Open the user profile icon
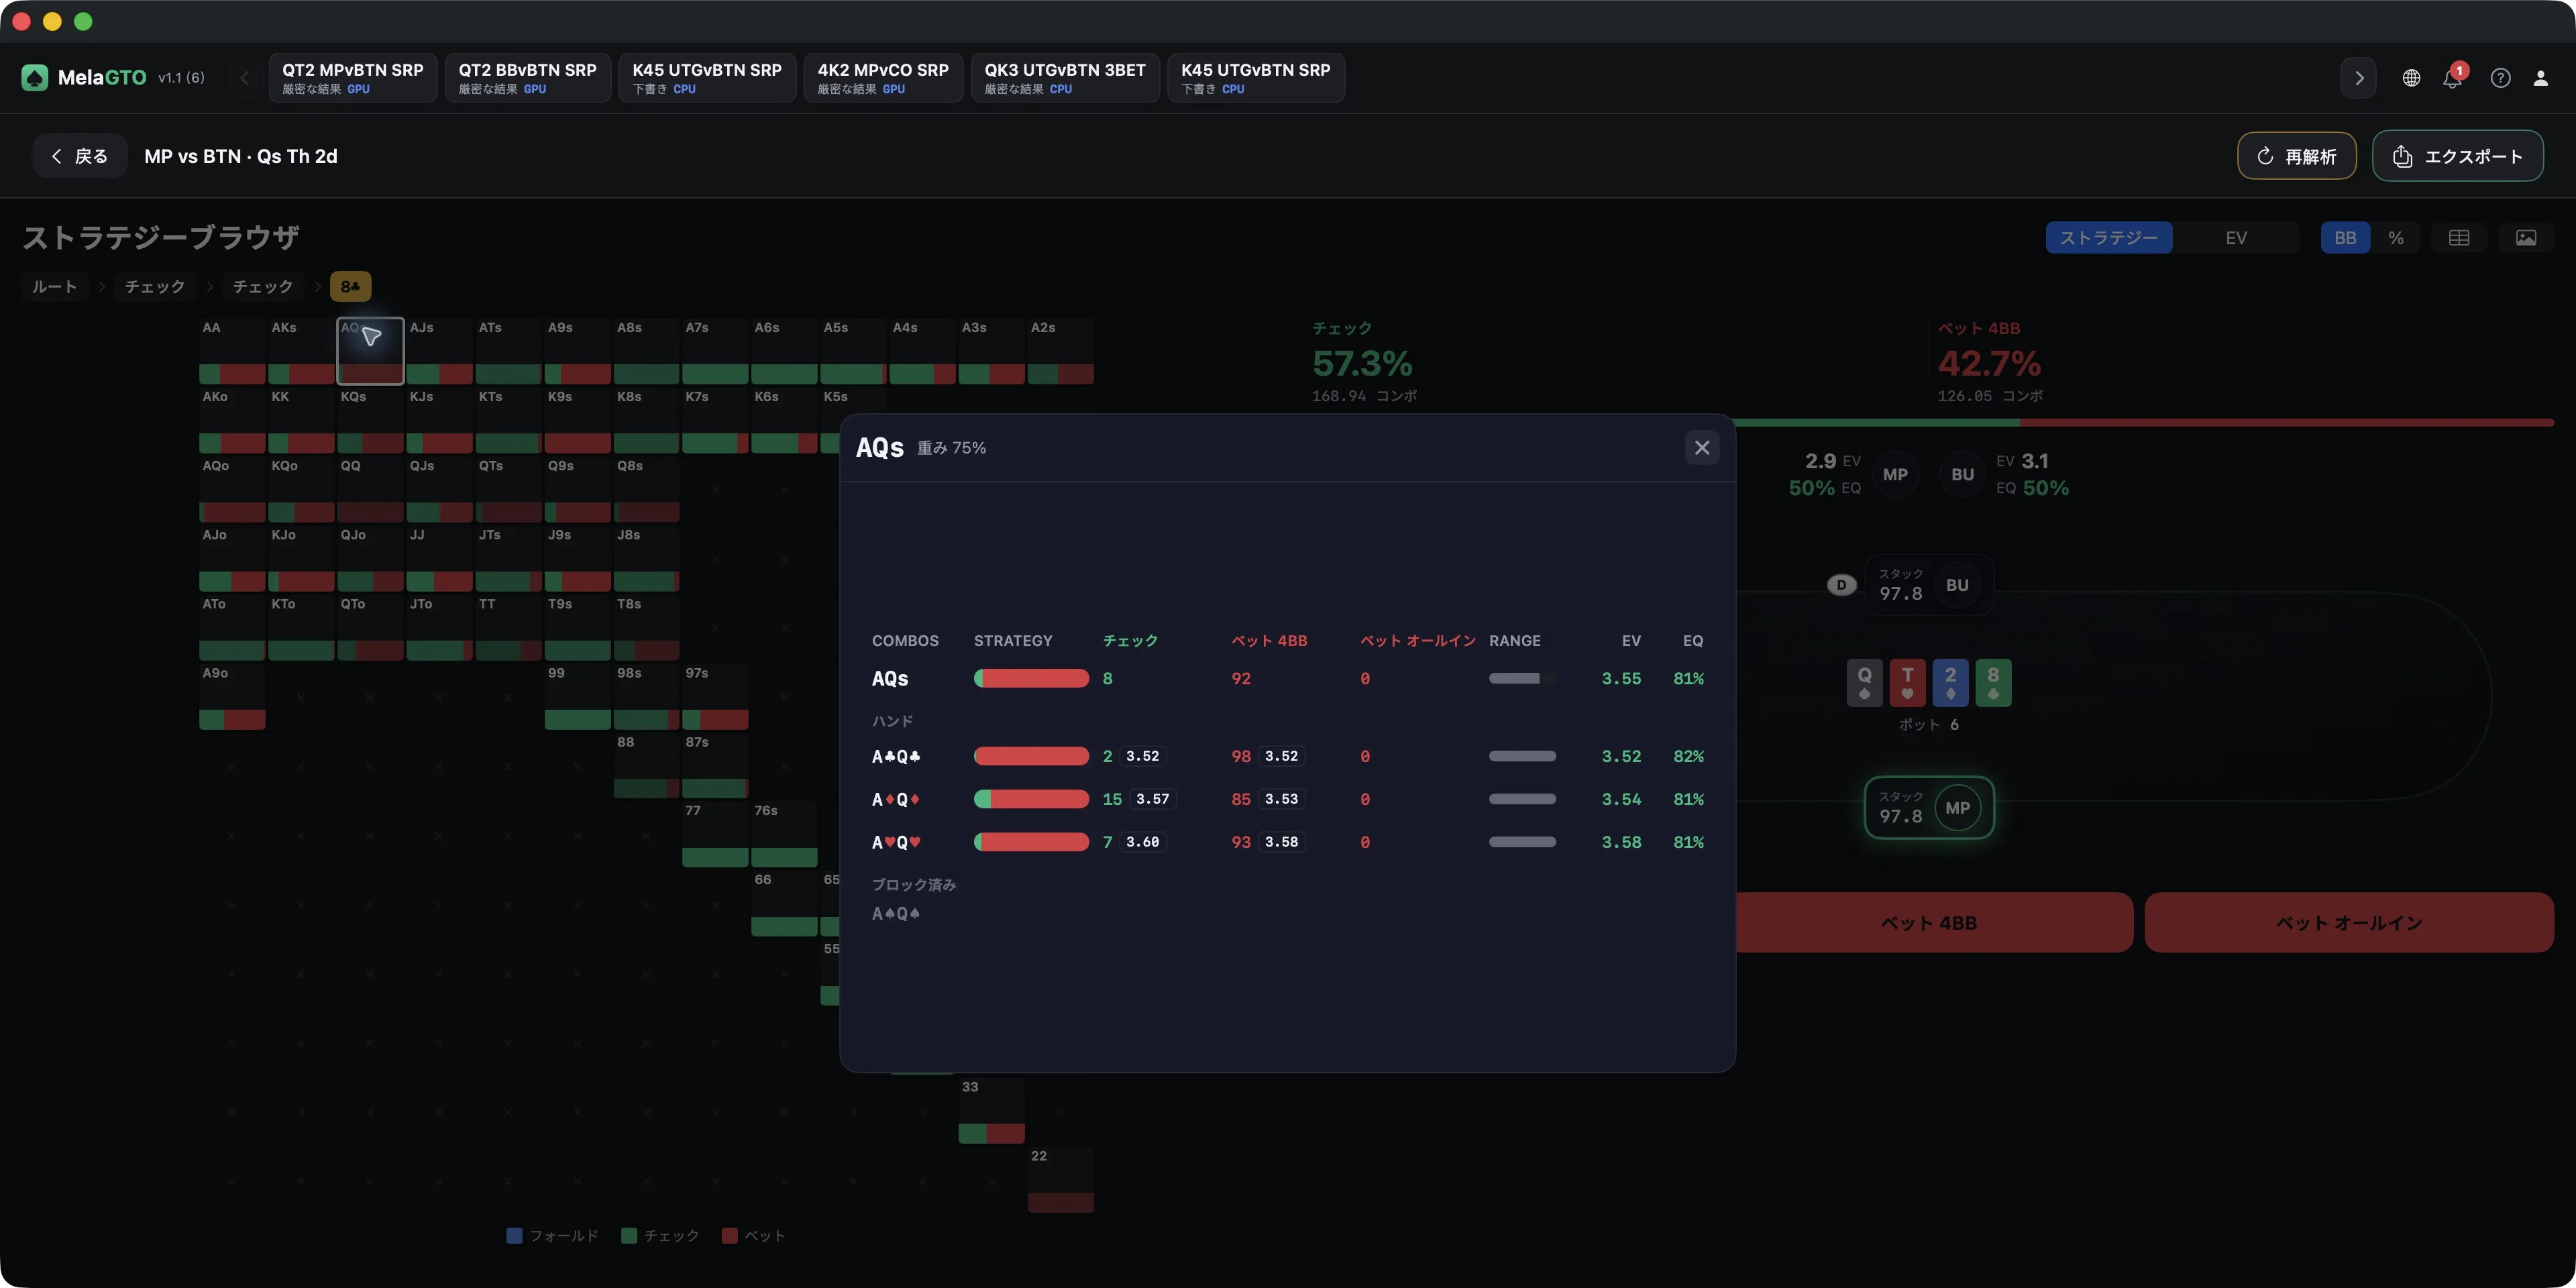 [2540, 78]
